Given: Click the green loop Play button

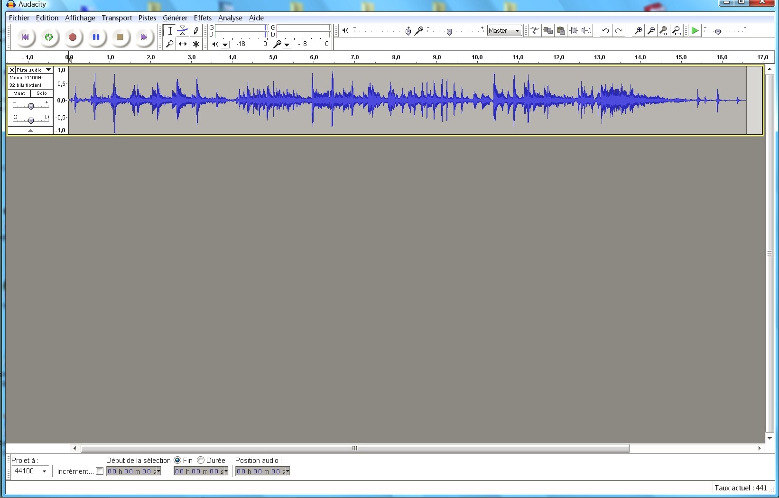Looking at the screenshot, I should coord(49,37).
